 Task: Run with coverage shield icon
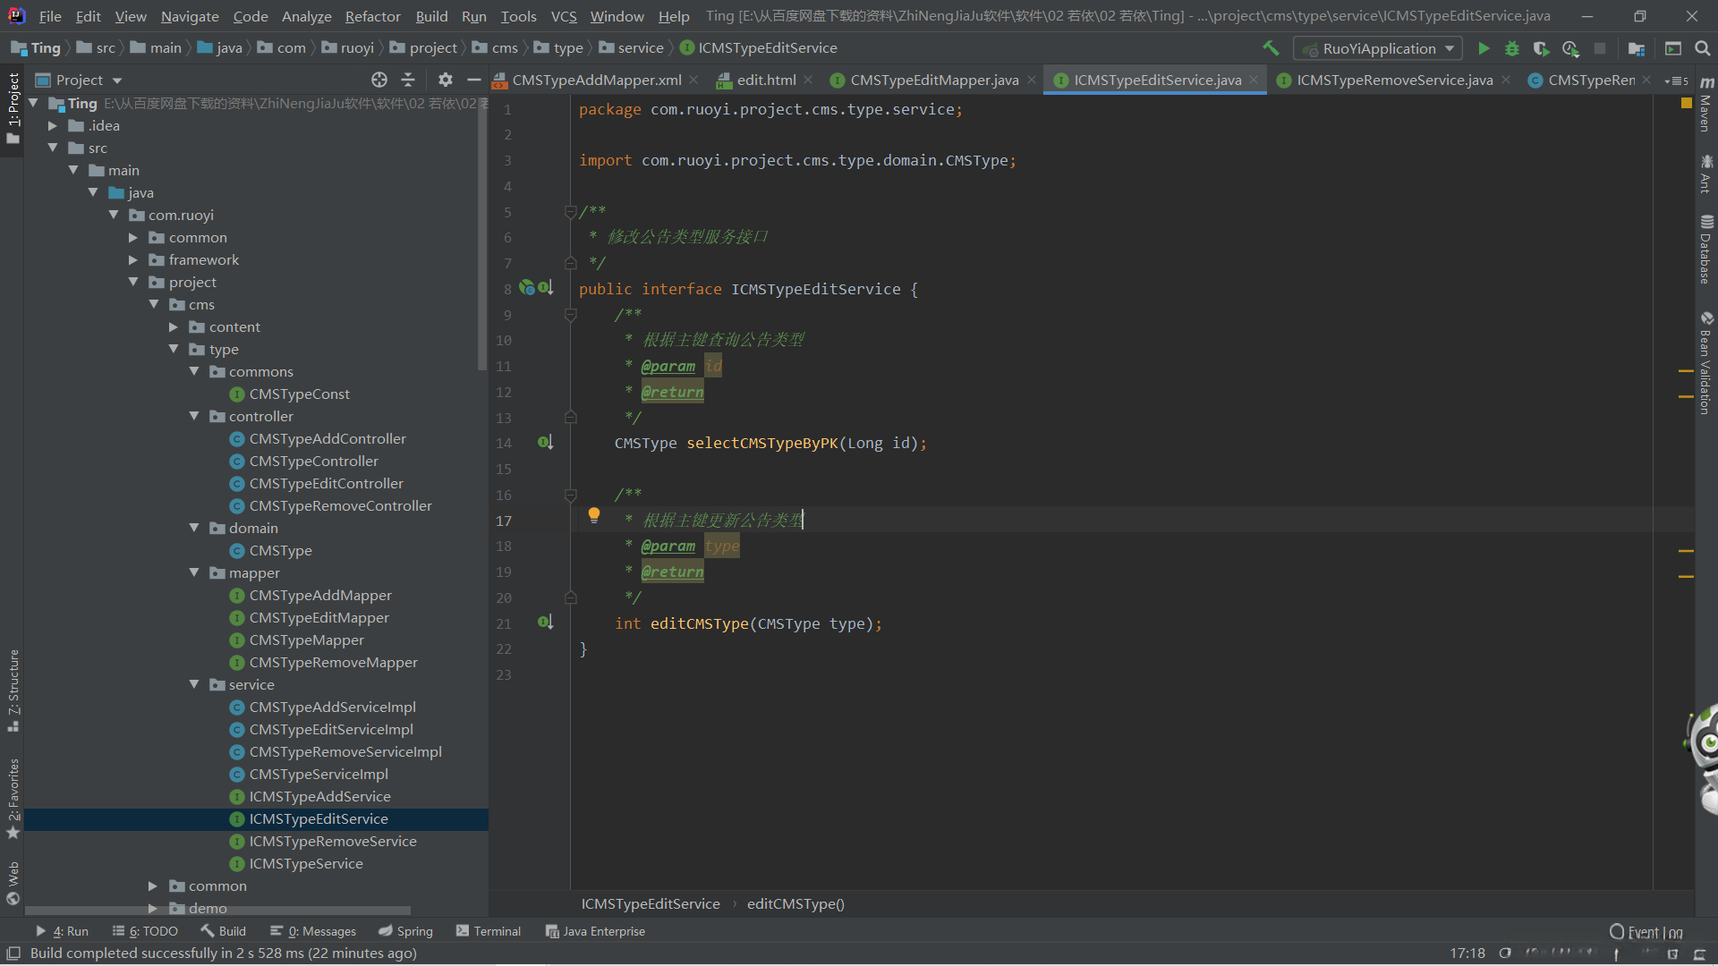tap(1541, 48)
